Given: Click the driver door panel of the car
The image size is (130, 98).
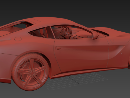Looking at the screenshot, I should point(81,54).
